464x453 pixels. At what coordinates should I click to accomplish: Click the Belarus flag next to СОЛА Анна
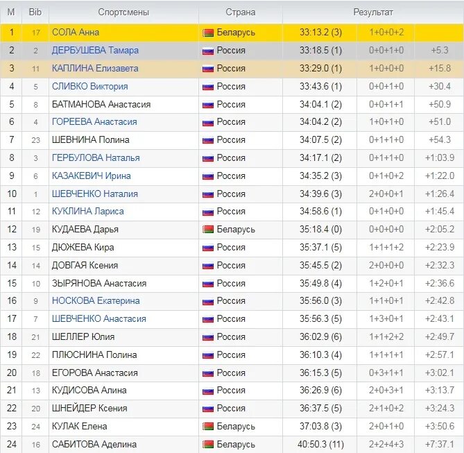(208, 33)
